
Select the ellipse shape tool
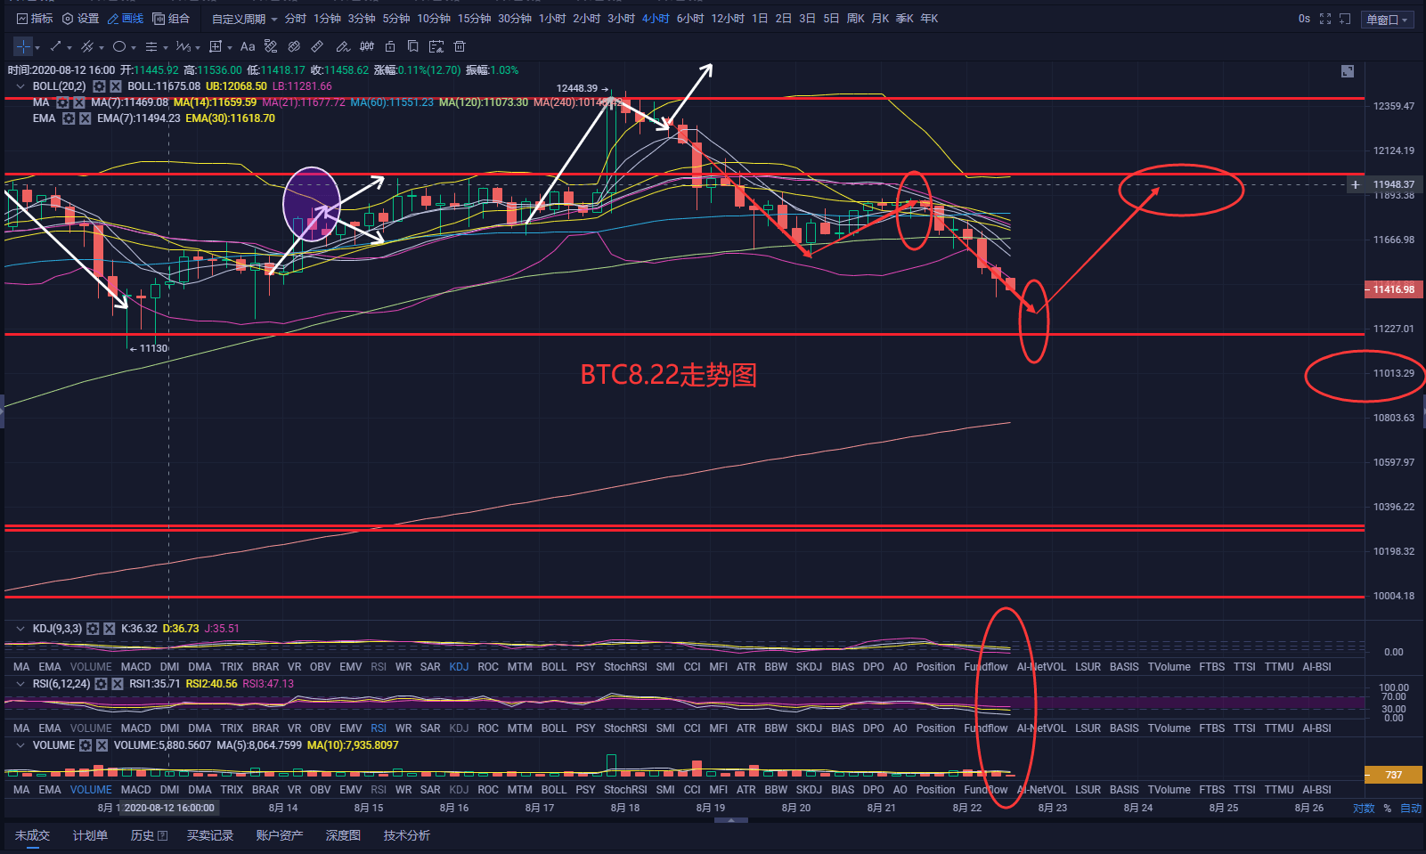tap(118, 46)
